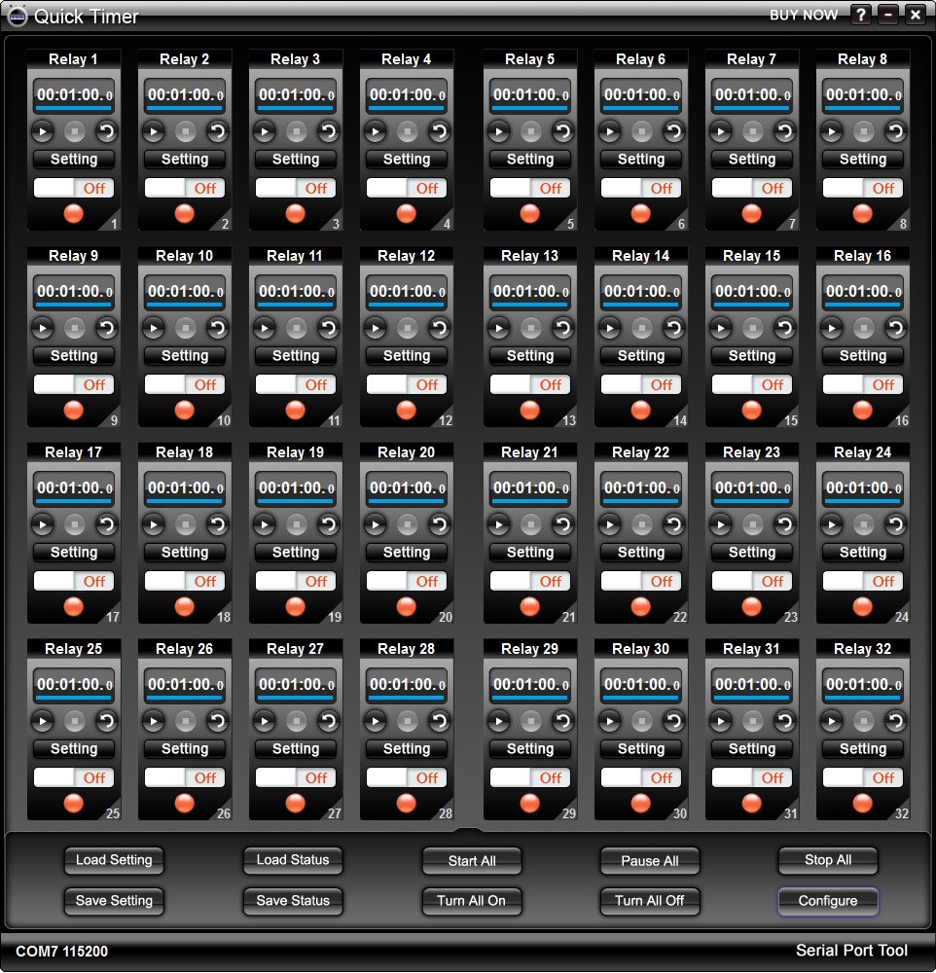This screenshot has width=936, height=973.
Task: Reset the Relay 28 timer
Action: tap(440, 721)
